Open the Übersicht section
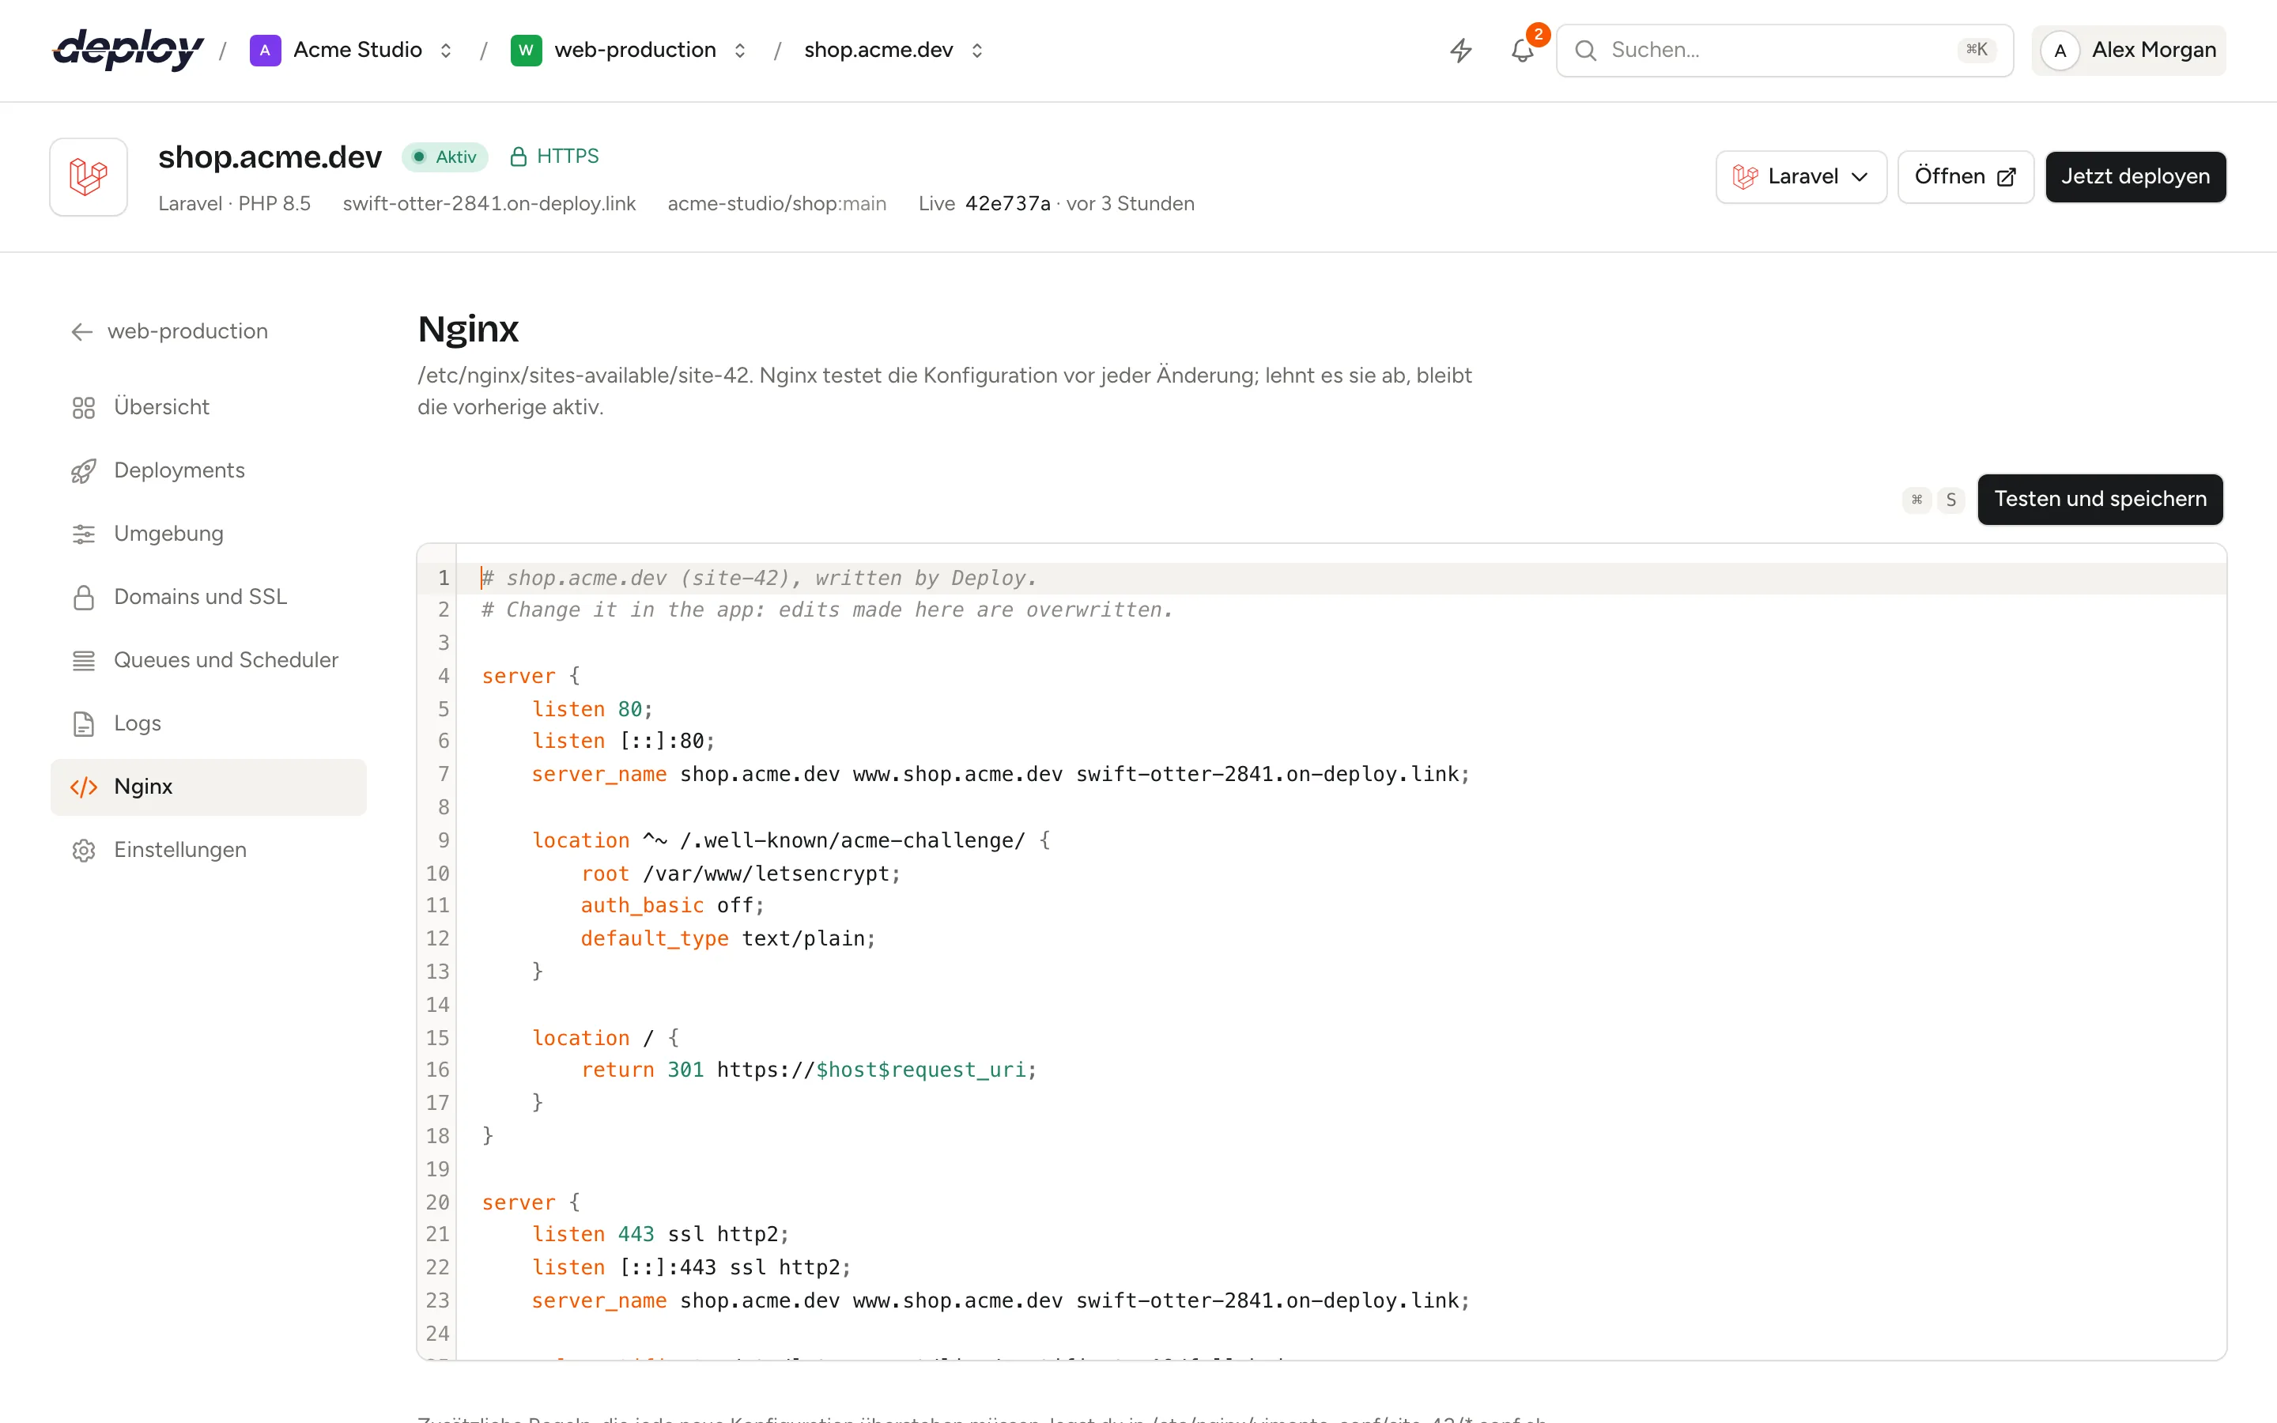 click(209, 407)
